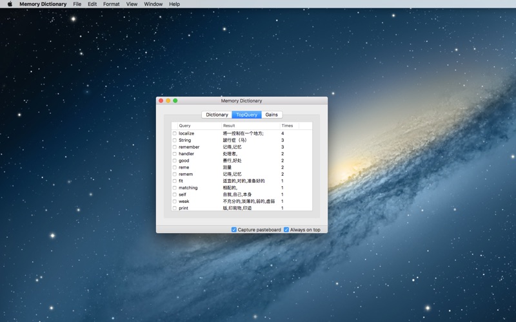Click the reme query entry

184,167
